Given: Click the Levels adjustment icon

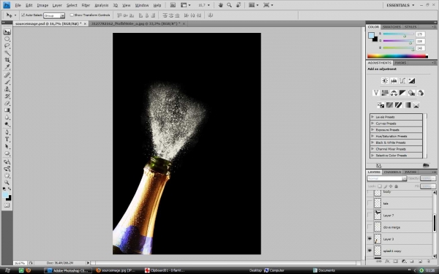Looking at the screenshot, I should (394, 81).
